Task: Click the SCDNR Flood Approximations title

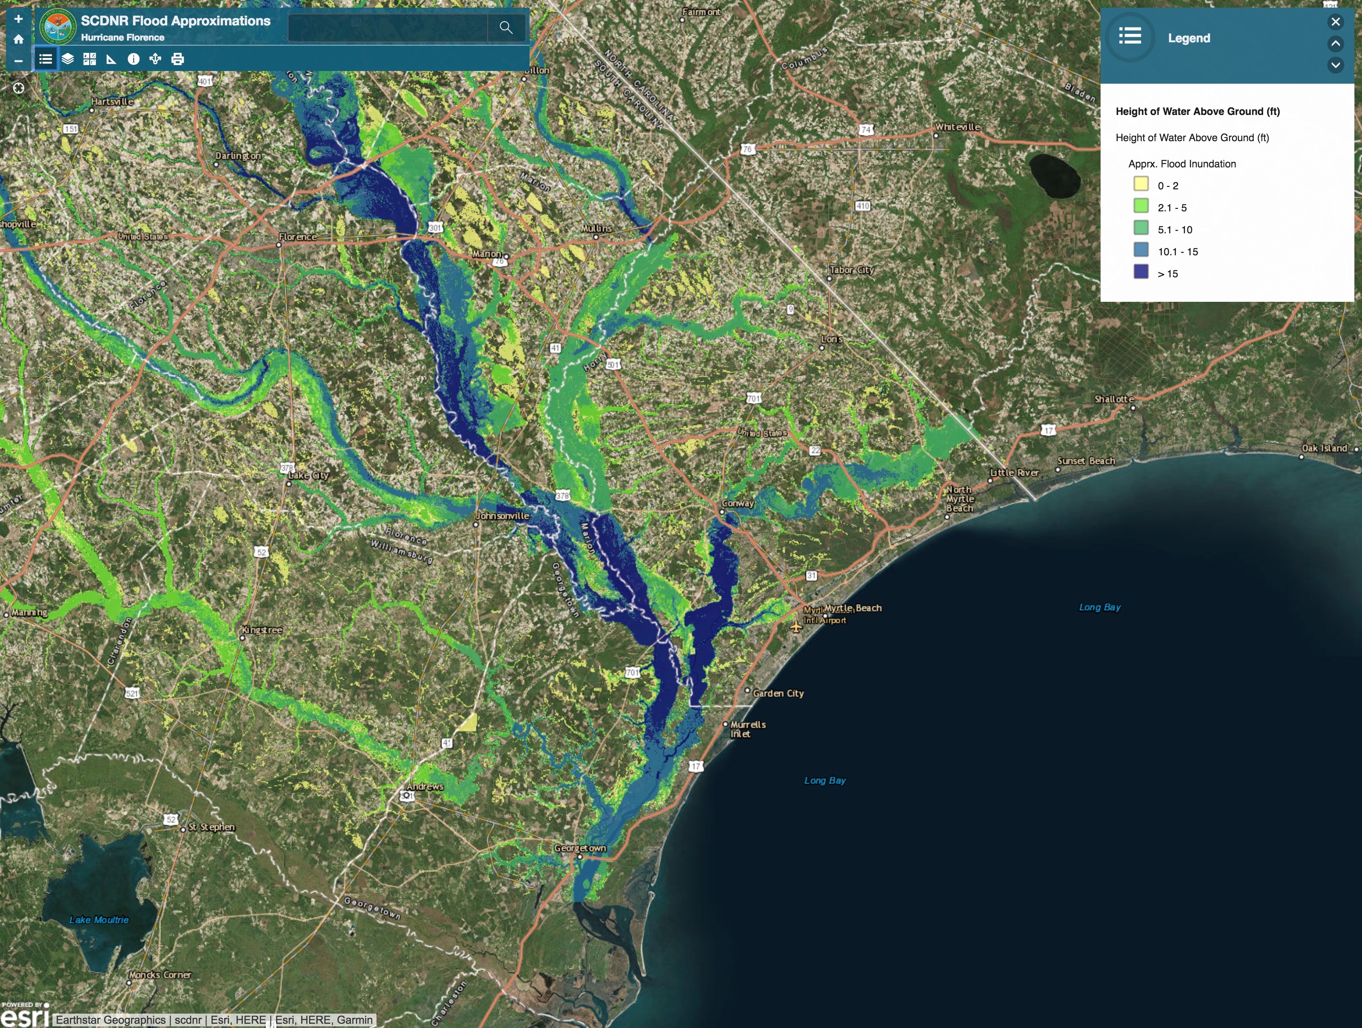Action: coord(176,21)
